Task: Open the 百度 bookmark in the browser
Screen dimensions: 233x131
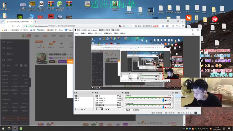Action: click(x=33, y=30)
